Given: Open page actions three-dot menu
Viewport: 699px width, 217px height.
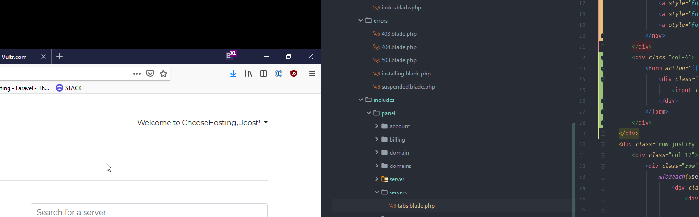Looking at the screenshot, I should pos(137,74).
